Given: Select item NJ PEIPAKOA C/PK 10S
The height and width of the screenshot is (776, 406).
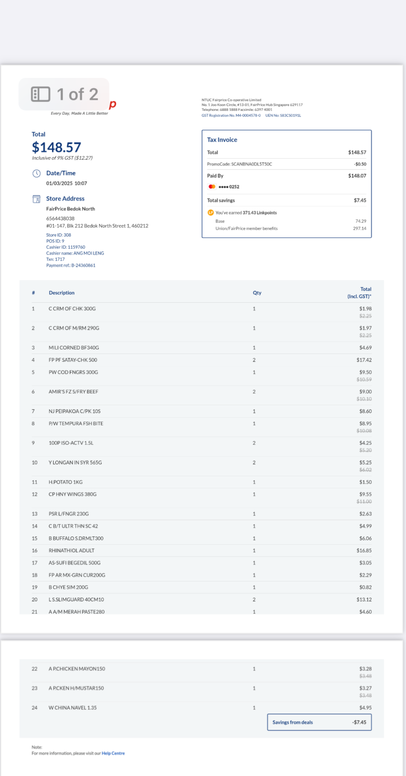Looking at the screenshot, I should (x=75, y=411).
